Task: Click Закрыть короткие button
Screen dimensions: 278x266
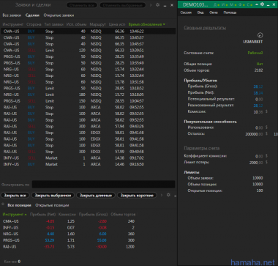Action: pyautogui.click(x=137, y=195)
